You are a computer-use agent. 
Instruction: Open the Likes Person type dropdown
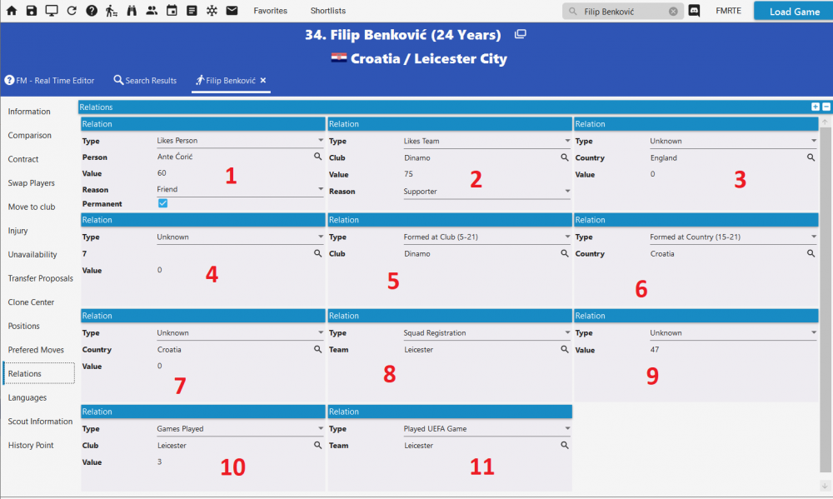coord(240,141)
